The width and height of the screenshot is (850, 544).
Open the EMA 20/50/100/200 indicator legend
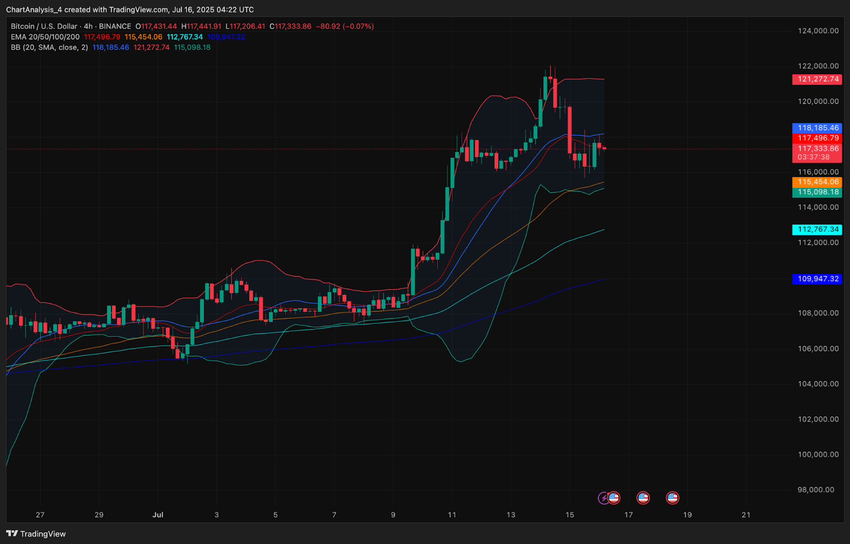point(45,37)
